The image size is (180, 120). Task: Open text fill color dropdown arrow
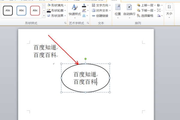(88, 5)
